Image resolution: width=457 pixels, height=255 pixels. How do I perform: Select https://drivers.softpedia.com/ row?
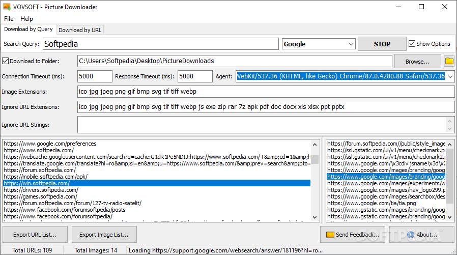157,190
